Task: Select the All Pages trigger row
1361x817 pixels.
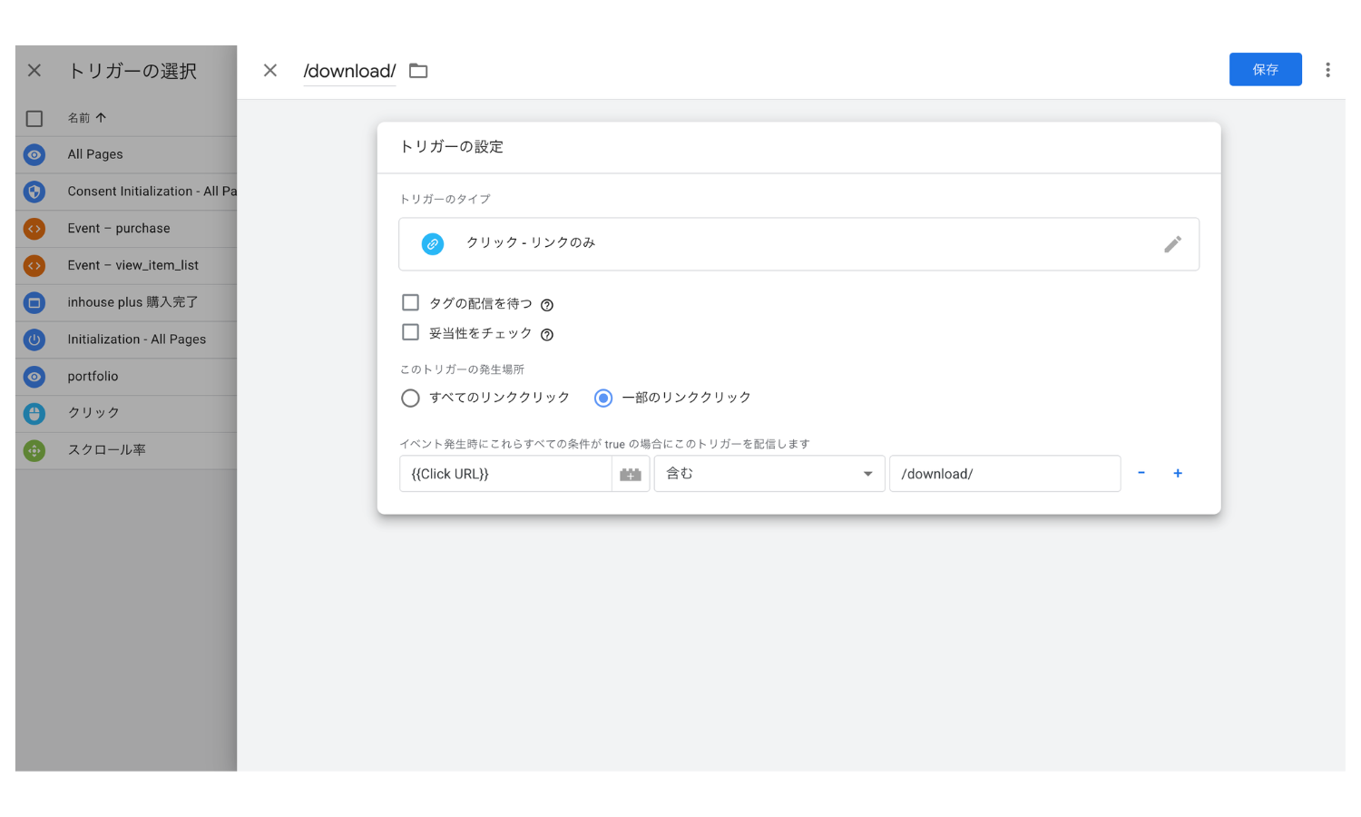Action: pos(126,154)
